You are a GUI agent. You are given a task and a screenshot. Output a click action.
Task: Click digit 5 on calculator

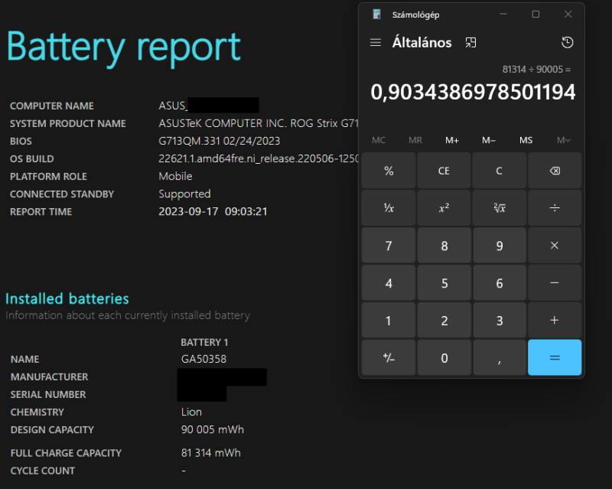(444, 283)
